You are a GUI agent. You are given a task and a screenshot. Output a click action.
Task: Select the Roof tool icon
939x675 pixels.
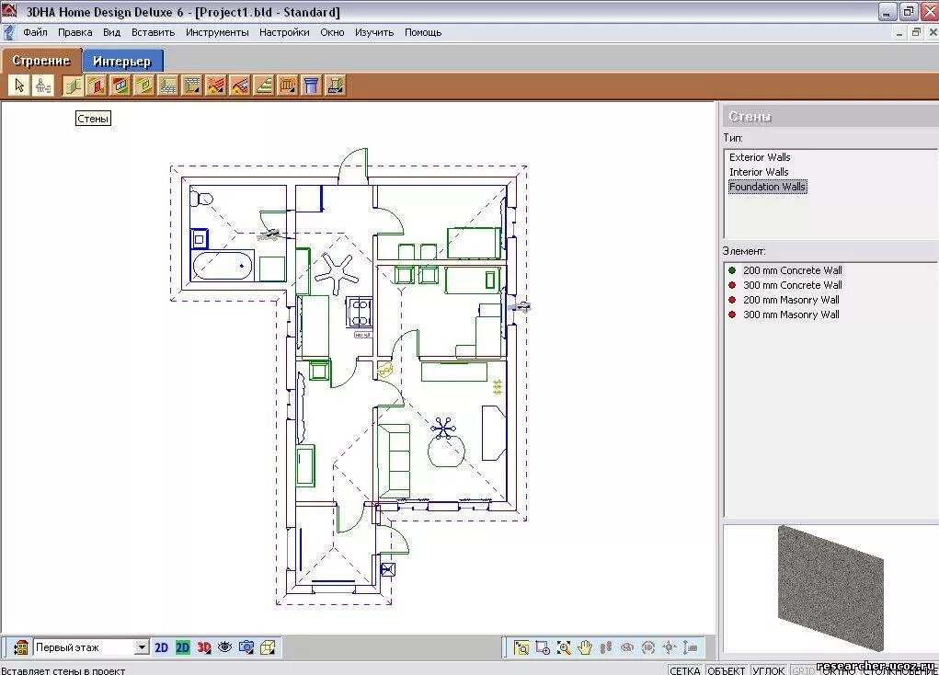(215, 86)
